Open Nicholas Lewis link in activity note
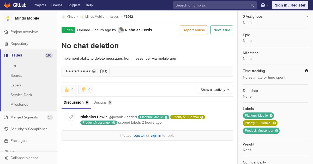Image resolution: width=313 pixels, height=164 pixels. [x=94, y=117]
